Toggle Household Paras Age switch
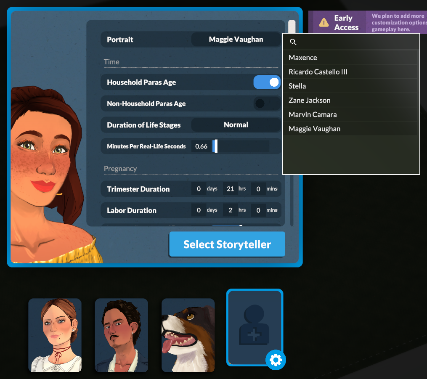Image resolution: width=427 pixels, height=379 pixels. point(267,82)
